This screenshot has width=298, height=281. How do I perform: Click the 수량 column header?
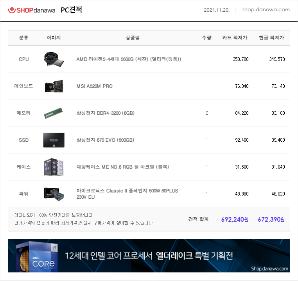[206, 37]
